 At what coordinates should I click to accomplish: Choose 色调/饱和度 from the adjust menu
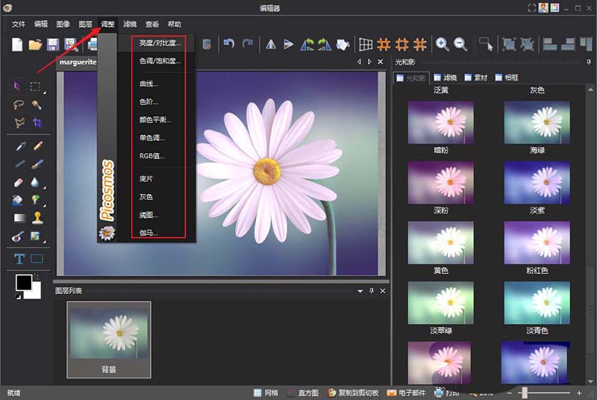pyautogui.click(x=157, y=61)
